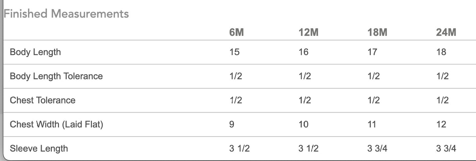The image size is (476, 161).
Task: Select the 12M size column header
Action: (x=308, y=33)
